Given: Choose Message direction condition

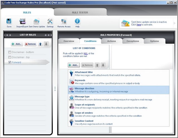Looking at the screenshot, I should 119,90.
